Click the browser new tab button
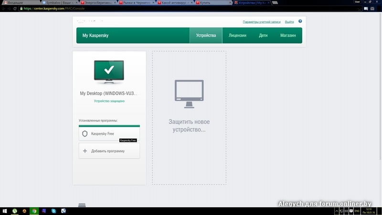The height and width of the screenshot is (215, 382). click(x=275, y=3)
